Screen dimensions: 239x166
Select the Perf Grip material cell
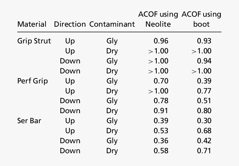(x=33, y=81)
